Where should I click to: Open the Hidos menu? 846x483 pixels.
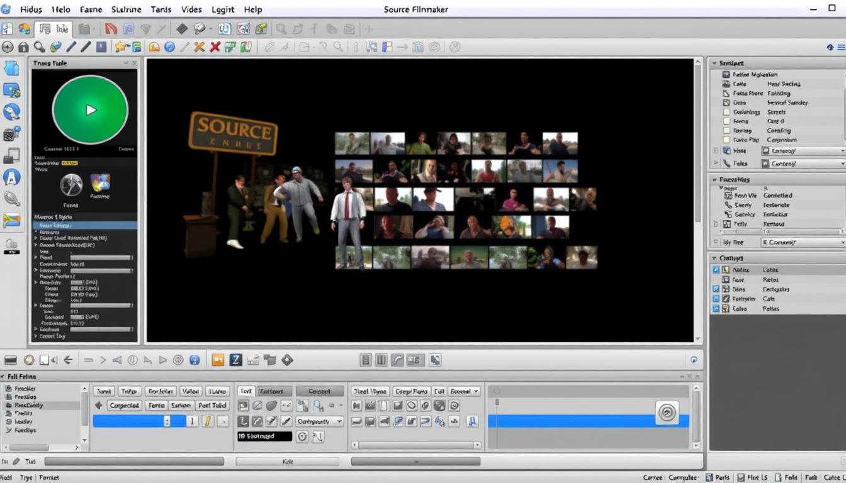(31, 9)
